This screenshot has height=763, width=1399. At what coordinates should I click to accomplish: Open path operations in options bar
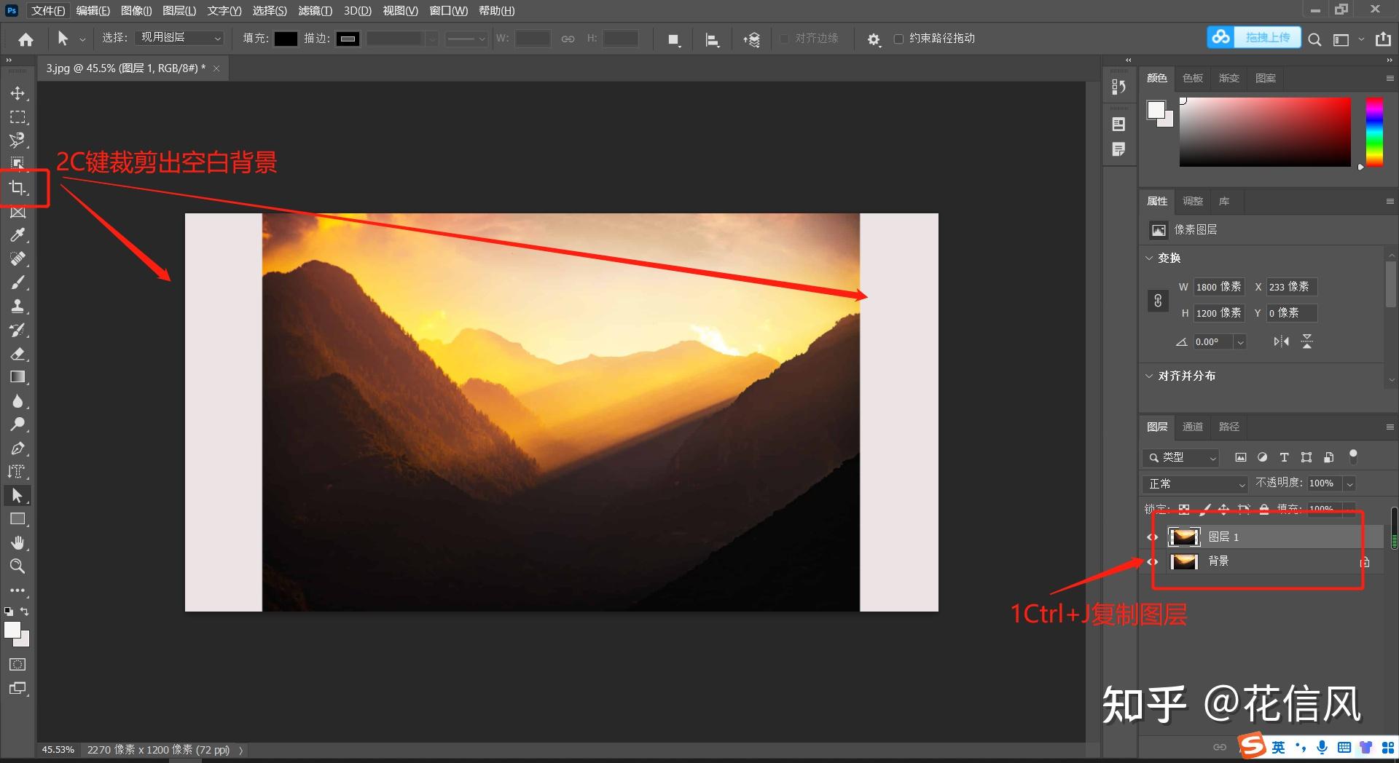tap(674, 39)
